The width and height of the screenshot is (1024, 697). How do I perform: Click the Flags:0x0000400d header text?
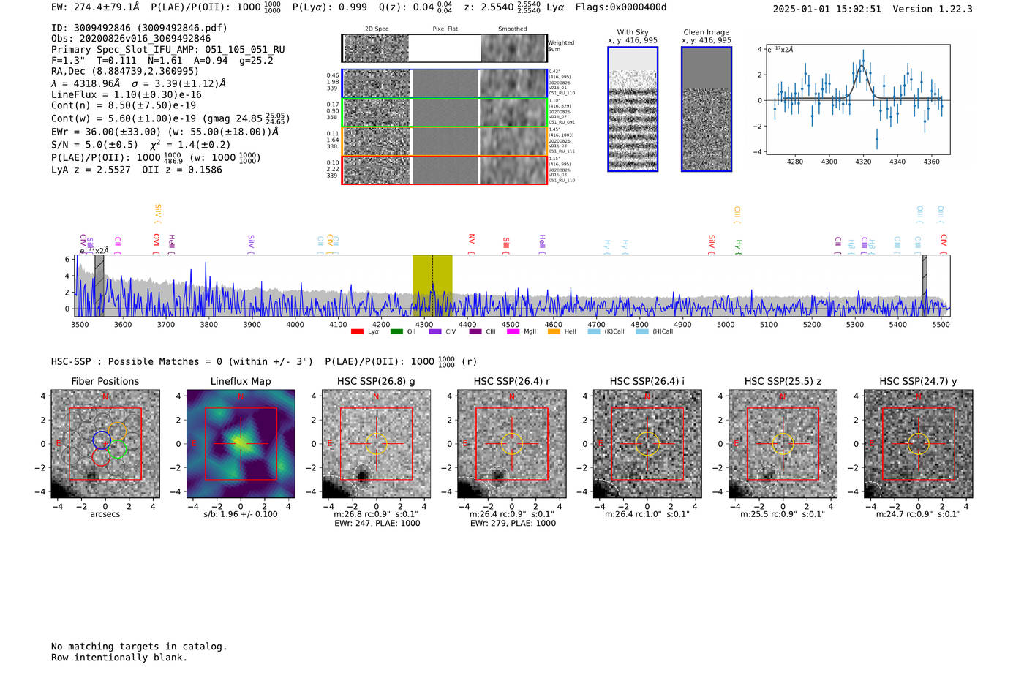pyautogui.click(x=621, y=7)
